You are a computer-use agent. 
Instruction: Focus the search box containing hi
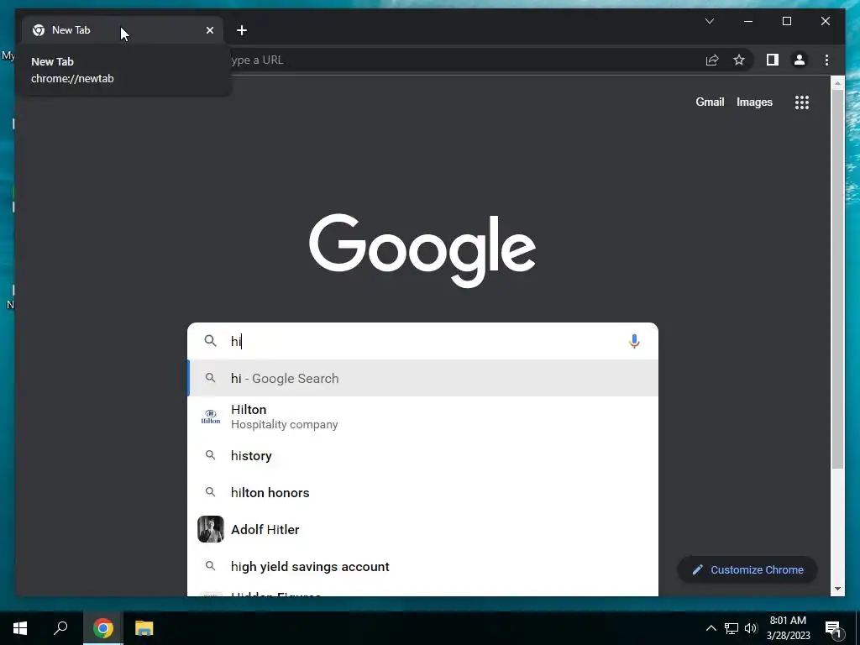(422, 341)
